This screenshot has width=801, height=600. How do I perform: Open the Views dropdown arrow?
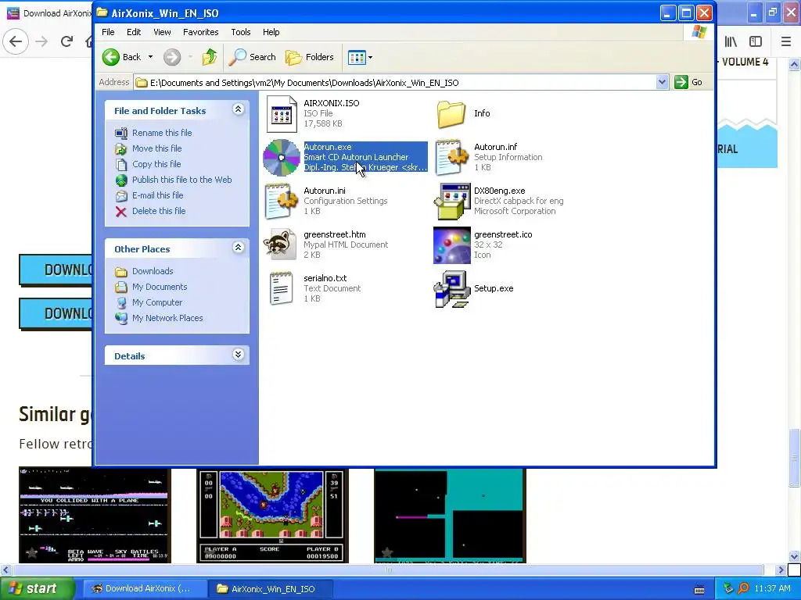click(370, 58)
